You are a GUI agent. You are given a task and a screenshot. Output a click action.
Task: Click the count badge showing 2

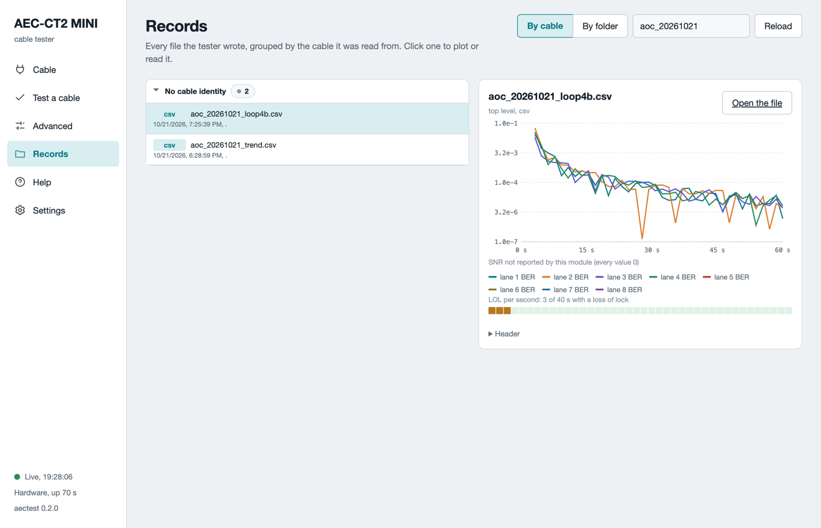tap(243, 91)
